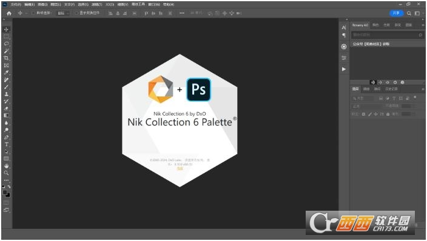Open the Edit menu
427x241 pixels.
29,4
